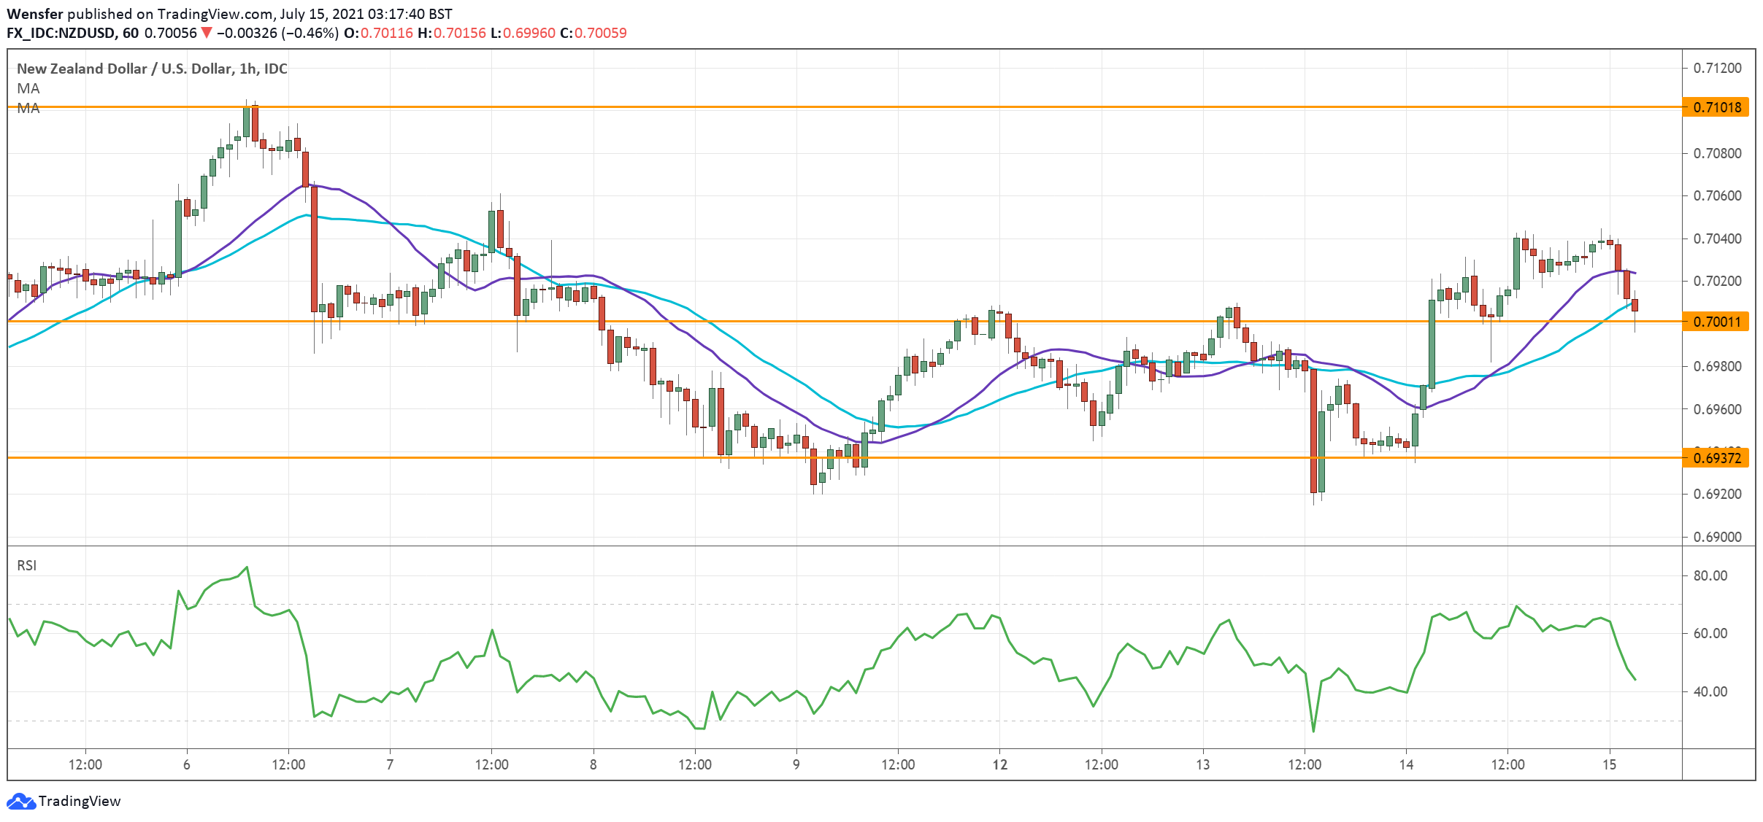
Task: Click the TradingView wordmark text at bottom
Action: pos(80,801)
